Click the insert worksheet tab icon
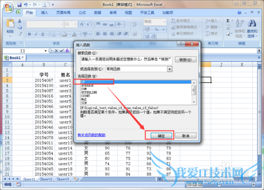This screenshot has height=190, width=264. click(77, 179)
